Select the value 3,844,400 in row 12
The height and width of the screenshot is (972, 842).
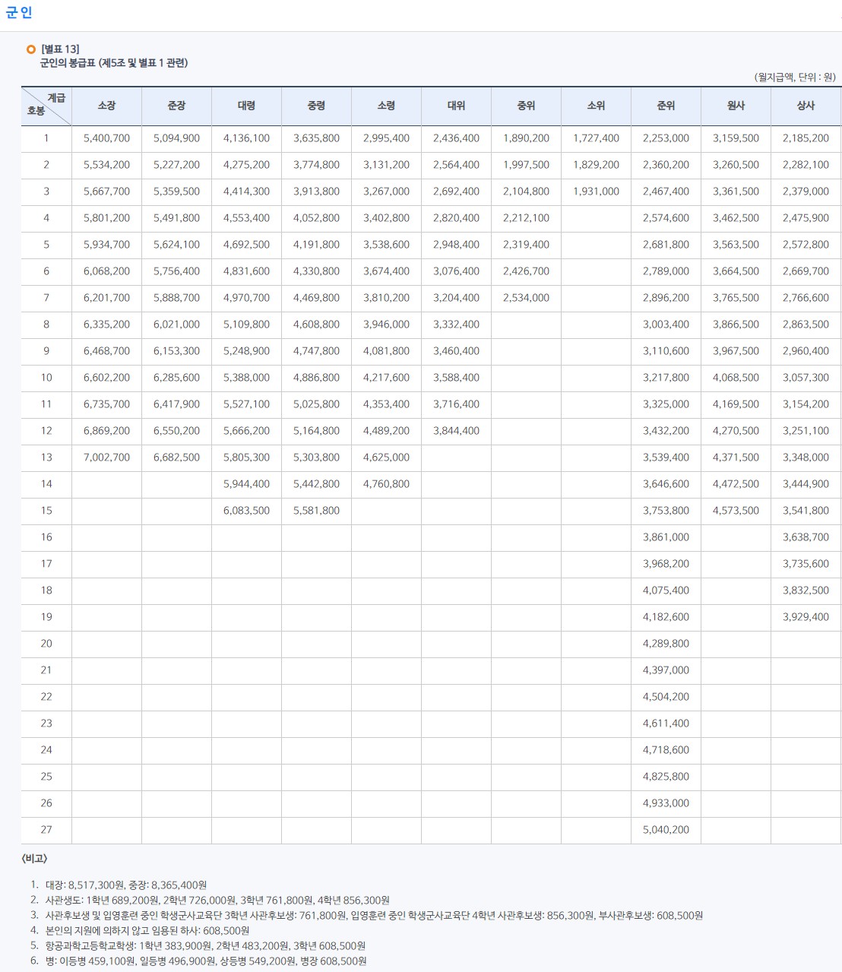click(x=456, y=431)
